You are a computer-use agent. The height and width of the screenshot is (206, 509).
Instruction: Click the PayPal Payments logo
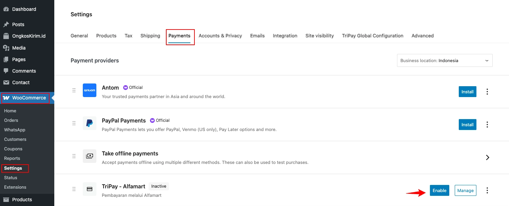pos(90,123)
